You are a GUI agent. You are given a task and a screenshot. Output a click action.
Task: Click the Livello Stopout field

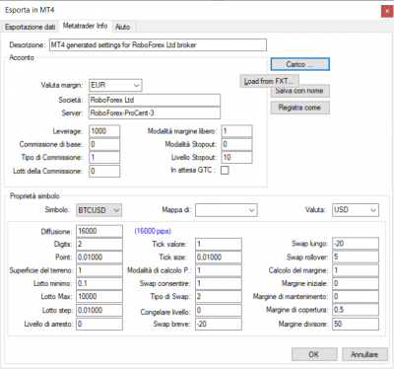click(236, 158)
